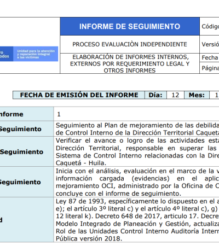Click the Día label cell
The height and width of the screenshot is (246, 219).
pyautogui.click(x=155, y=95)
